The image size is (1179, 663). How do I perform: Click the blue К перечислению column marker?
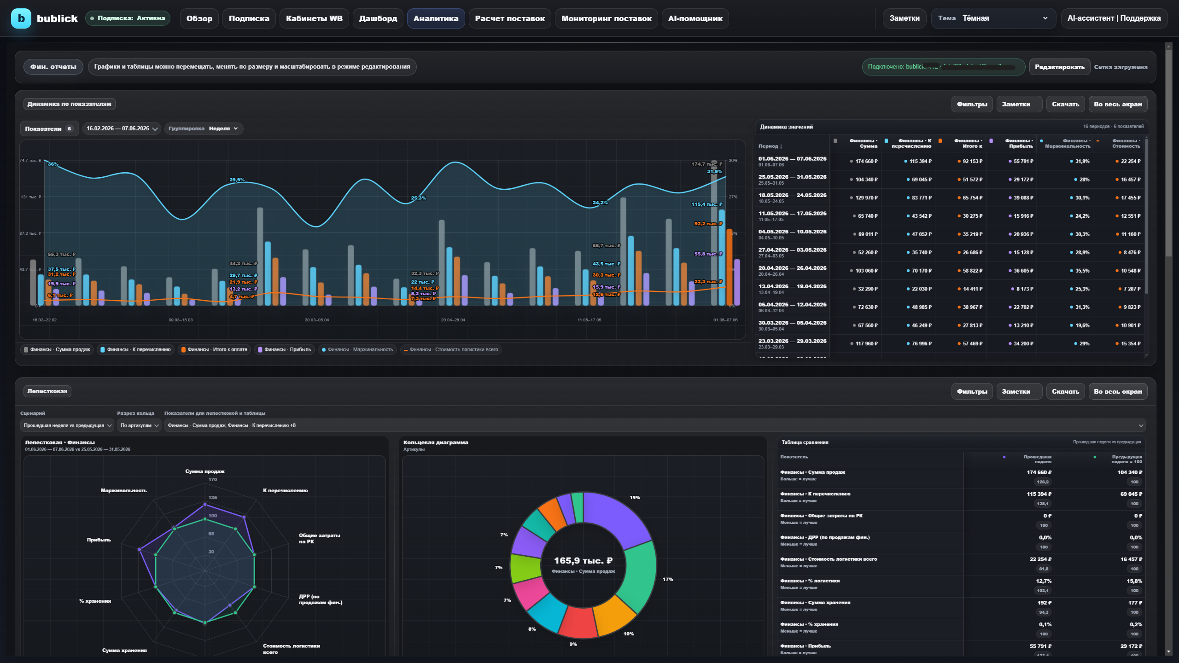click(x=886, y=141)
